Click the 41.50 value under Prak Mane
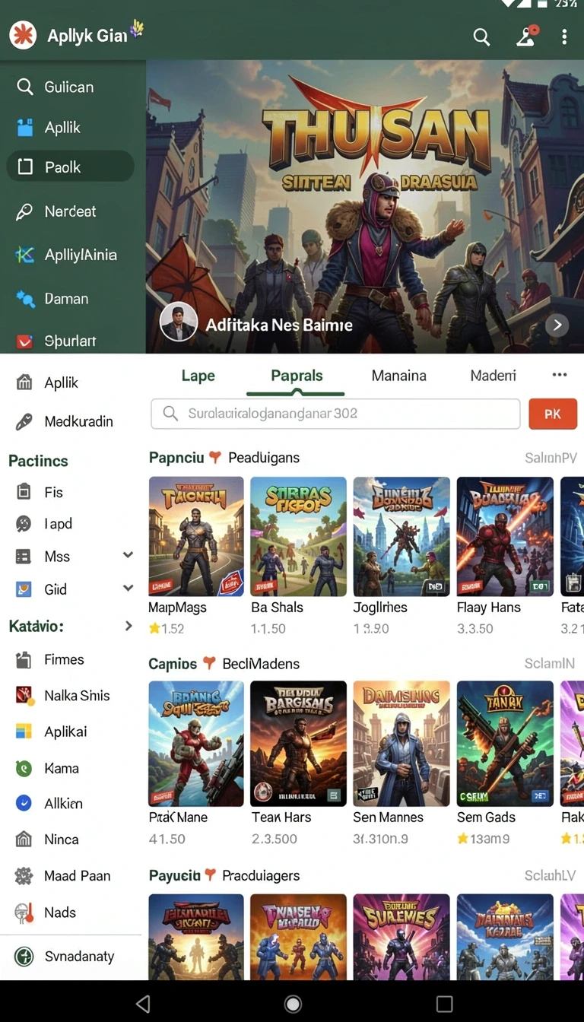Image resolution: width=584 pixels, height=1022 pixels. (167, 839)
